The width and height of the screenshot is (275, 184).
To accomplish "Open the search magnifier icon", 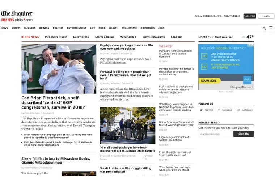I will (264, 28).
